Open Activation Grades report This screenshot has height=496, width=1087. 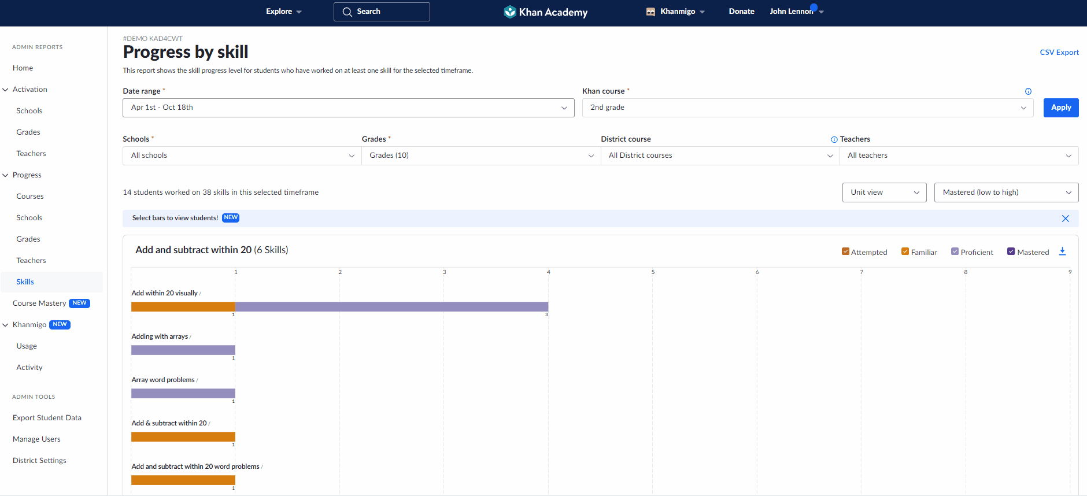[x=28, y=132]
